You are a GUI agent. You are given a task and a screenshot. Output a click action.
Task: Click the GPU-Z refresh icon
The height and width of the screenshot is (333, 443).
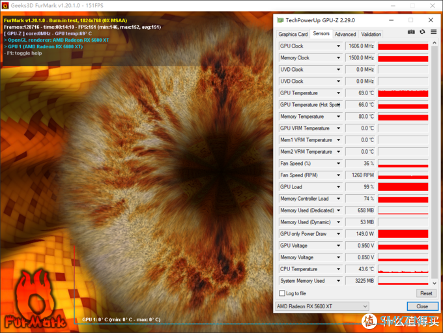tap(422, 32)
